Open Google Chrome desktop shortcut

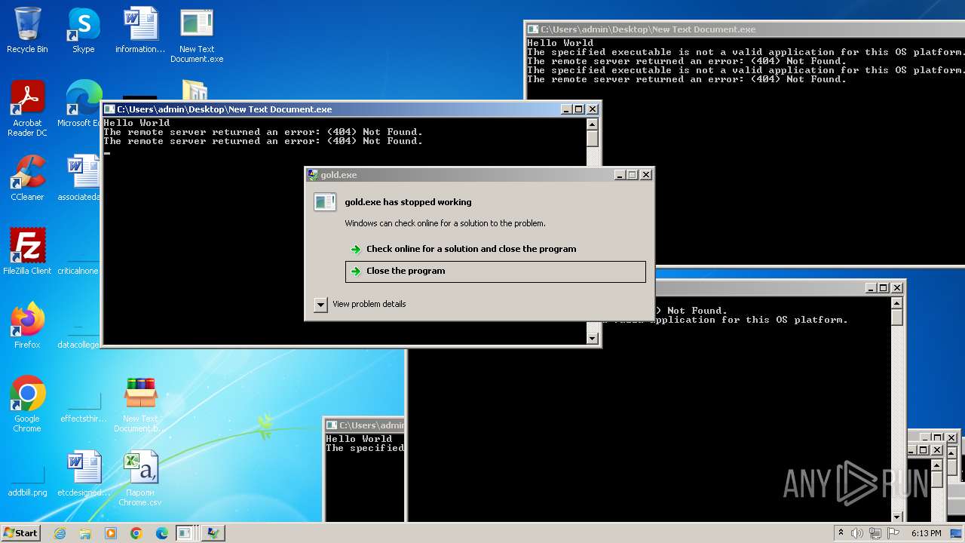27,404
